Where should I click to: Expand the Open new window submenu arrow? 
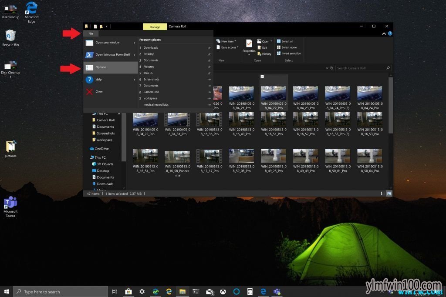point(135,43)
